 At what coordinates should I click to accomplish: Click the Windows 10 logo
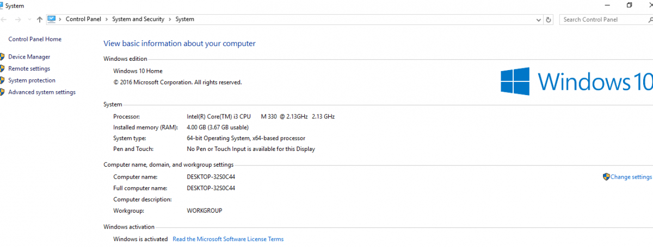[x=576, y=81]
